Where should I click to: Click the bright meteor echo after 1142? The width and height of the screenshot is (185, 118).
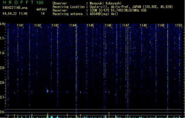pyautogui.click(x=47, y=91)
